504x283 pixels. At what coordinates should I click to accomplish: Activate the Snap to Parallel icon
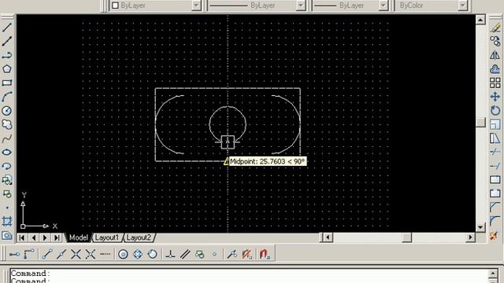pyautogui.click(x=185, y=255)
